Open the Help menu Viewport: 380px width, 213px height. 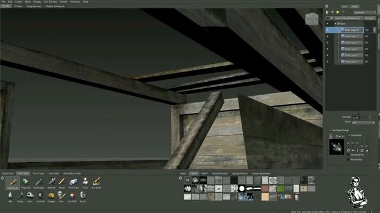tap(85, 2)
